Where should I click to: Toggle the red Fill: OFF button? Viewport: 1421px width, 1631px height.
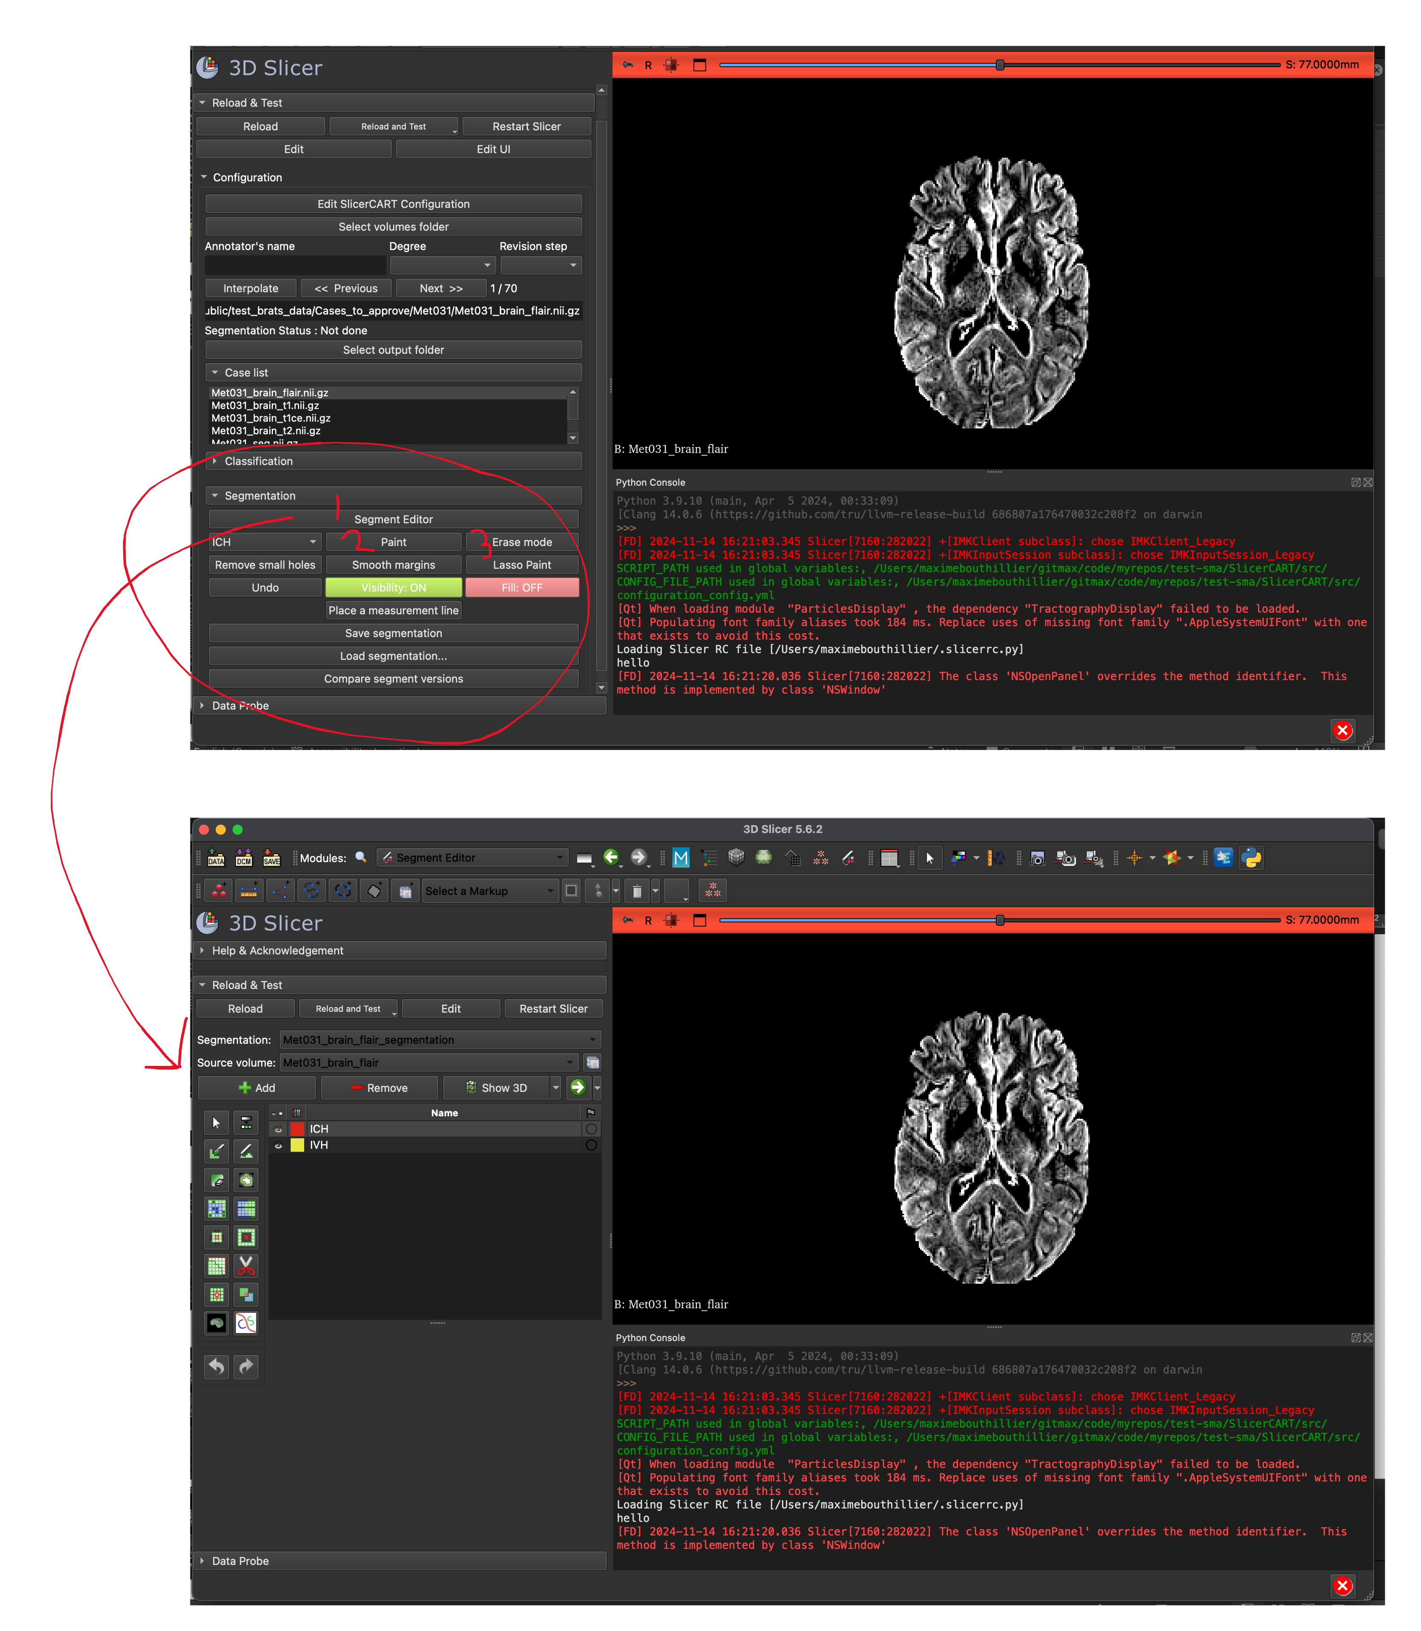pos(522,588)
